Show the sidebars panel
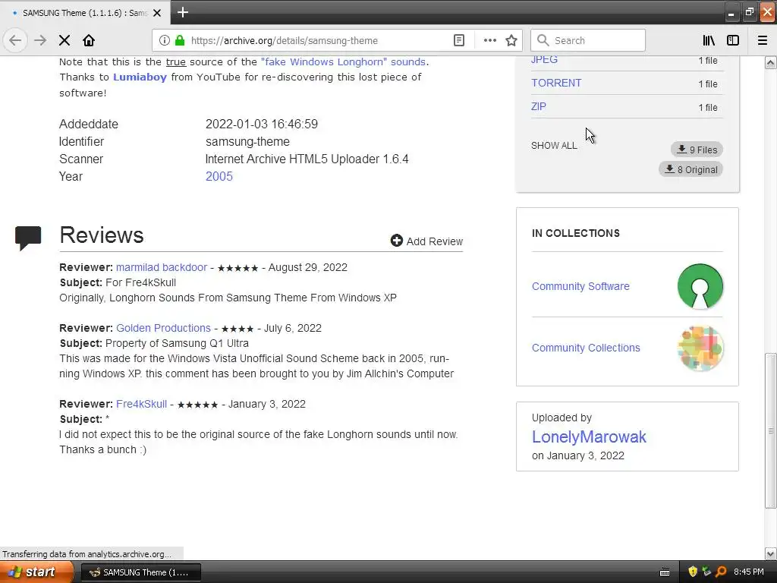Image resolution: width=777 pixels, height=583 pixels. pyautogui.click(x=733, y=40)
